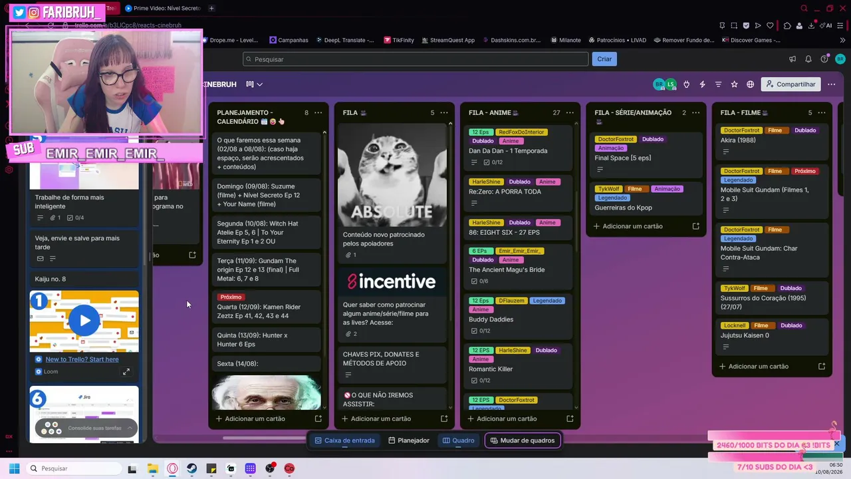Open the board three-dot menu
Viewport: 851px width, 479px height.
click(832, 84)
